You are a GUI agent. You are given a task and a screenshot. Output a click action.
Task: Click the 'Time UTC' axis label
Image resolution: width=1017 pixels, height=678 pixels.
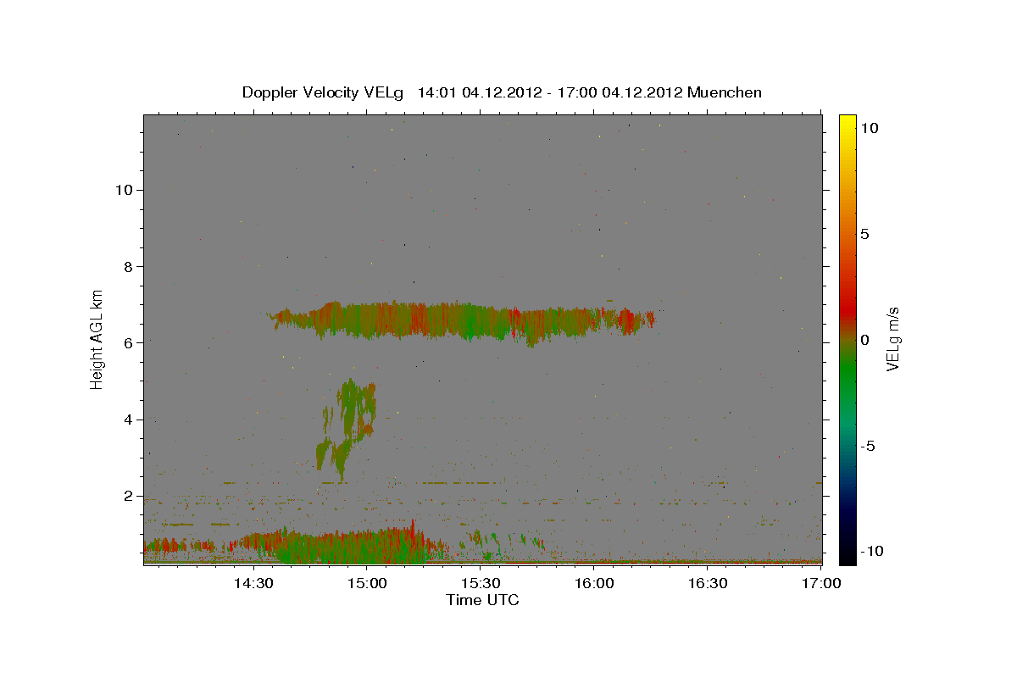tap(482, 600)
